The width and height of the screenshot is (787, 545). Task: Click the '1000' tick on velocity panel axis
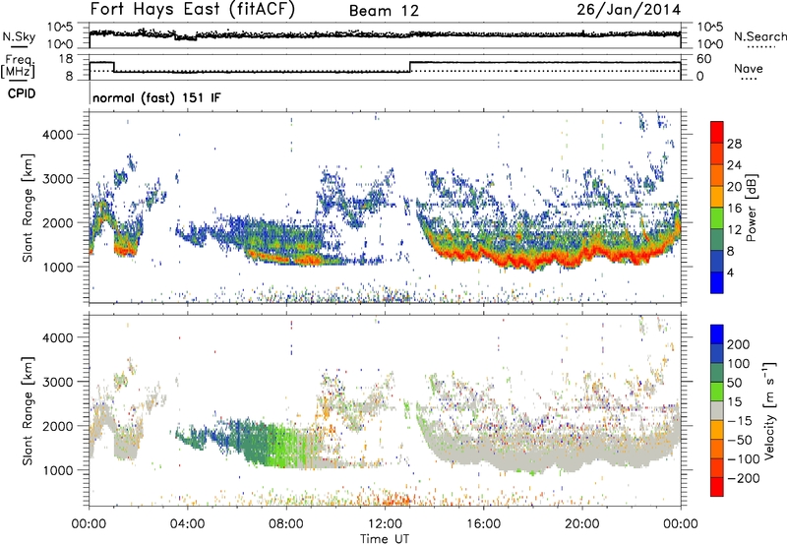[57, 470]
